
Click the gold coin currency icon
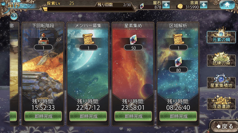click(x=180, y=6)
